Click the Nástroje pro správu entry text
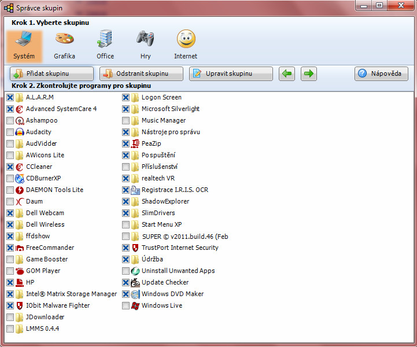417x347 pixels. click(x=171, y=132)
